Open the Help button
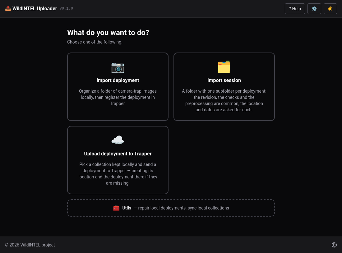 [x=295, y=9]
